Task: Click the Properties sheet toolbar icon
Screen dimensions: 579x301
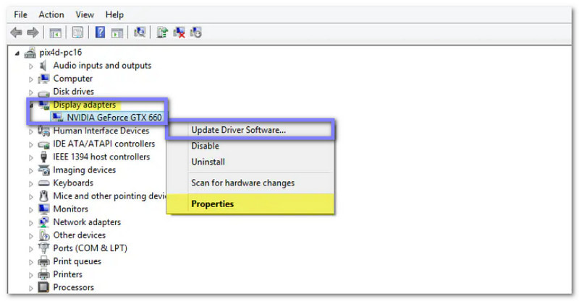Action: (x=77, y=32)
